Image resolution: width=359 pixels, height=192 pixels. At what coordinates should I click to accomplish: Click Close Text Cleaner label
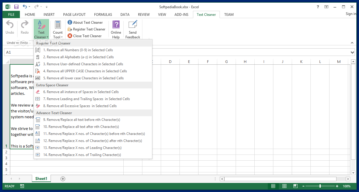pos(87,36)
